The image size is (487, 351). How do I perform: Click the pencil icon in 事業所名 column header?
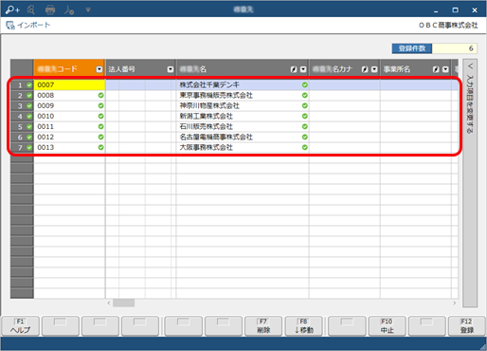[x=436, y=69]
